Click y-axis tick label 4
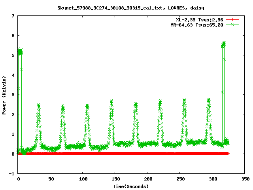Screen dimensions: 253x190 13,75
